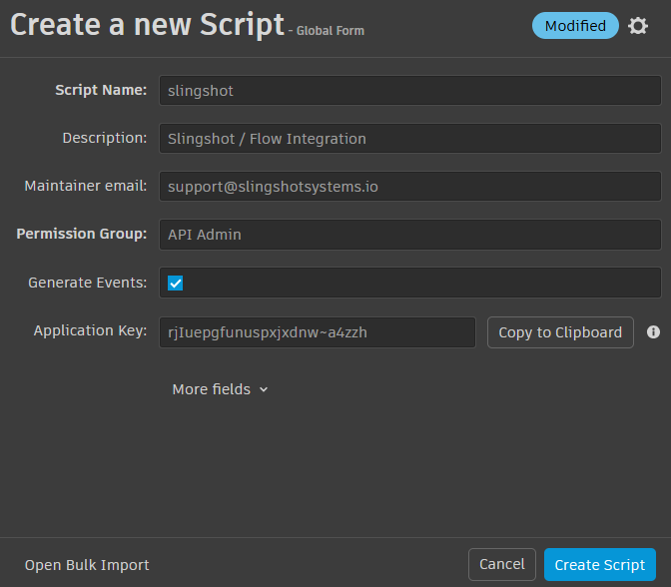
Task: Click the blue Modified status badge
Action: 575,26
